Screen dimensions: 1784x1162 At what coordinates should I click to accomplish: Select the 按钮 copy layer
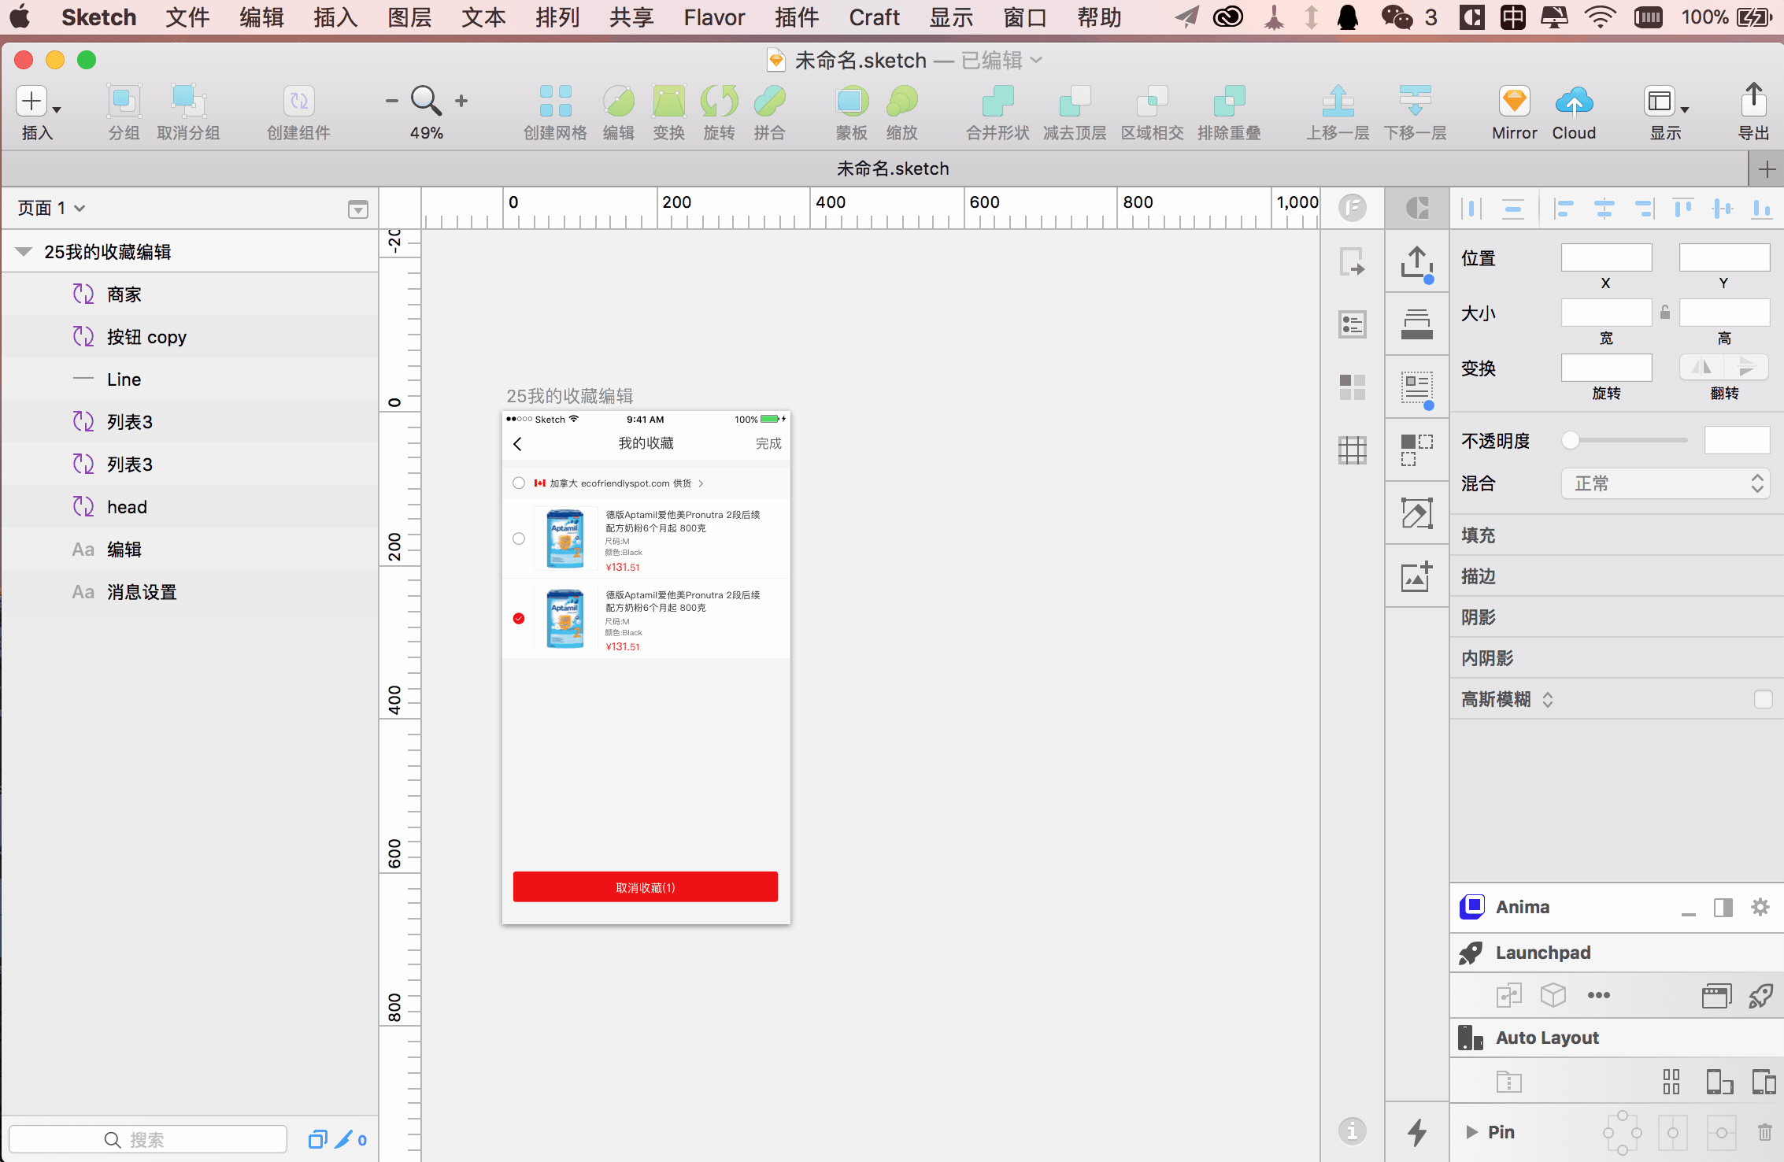point(189,337)
